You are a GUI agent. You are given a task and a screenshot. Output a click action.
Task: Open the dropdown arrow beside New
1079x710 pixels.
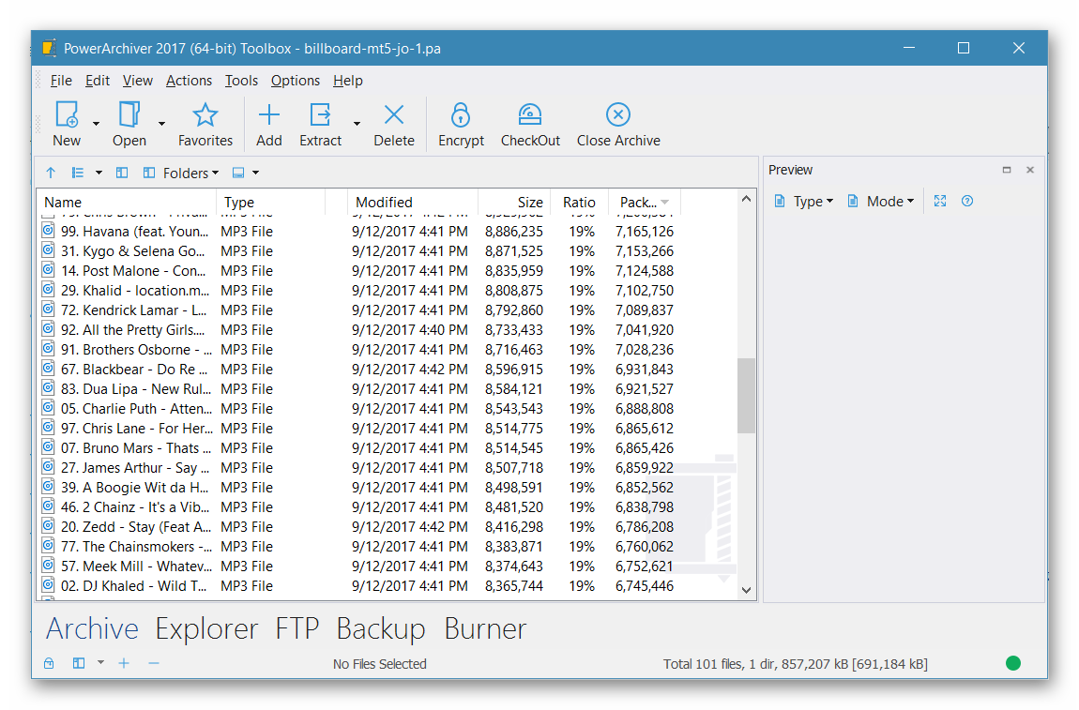96,124
